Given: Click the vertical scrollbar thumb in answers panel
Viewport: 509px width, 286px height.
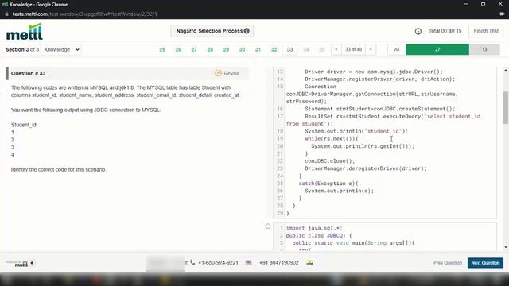Looking at the screenshot, I should 506,107.
